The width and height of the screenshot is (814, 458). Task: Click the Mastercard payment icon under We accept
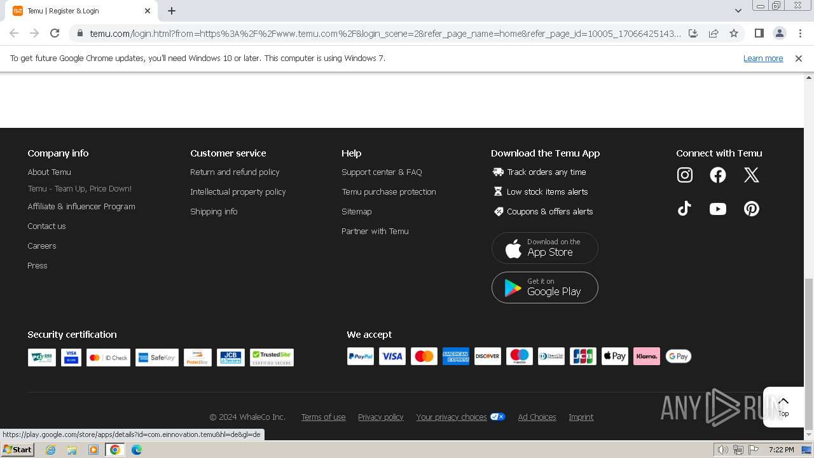tap(424, 356)
